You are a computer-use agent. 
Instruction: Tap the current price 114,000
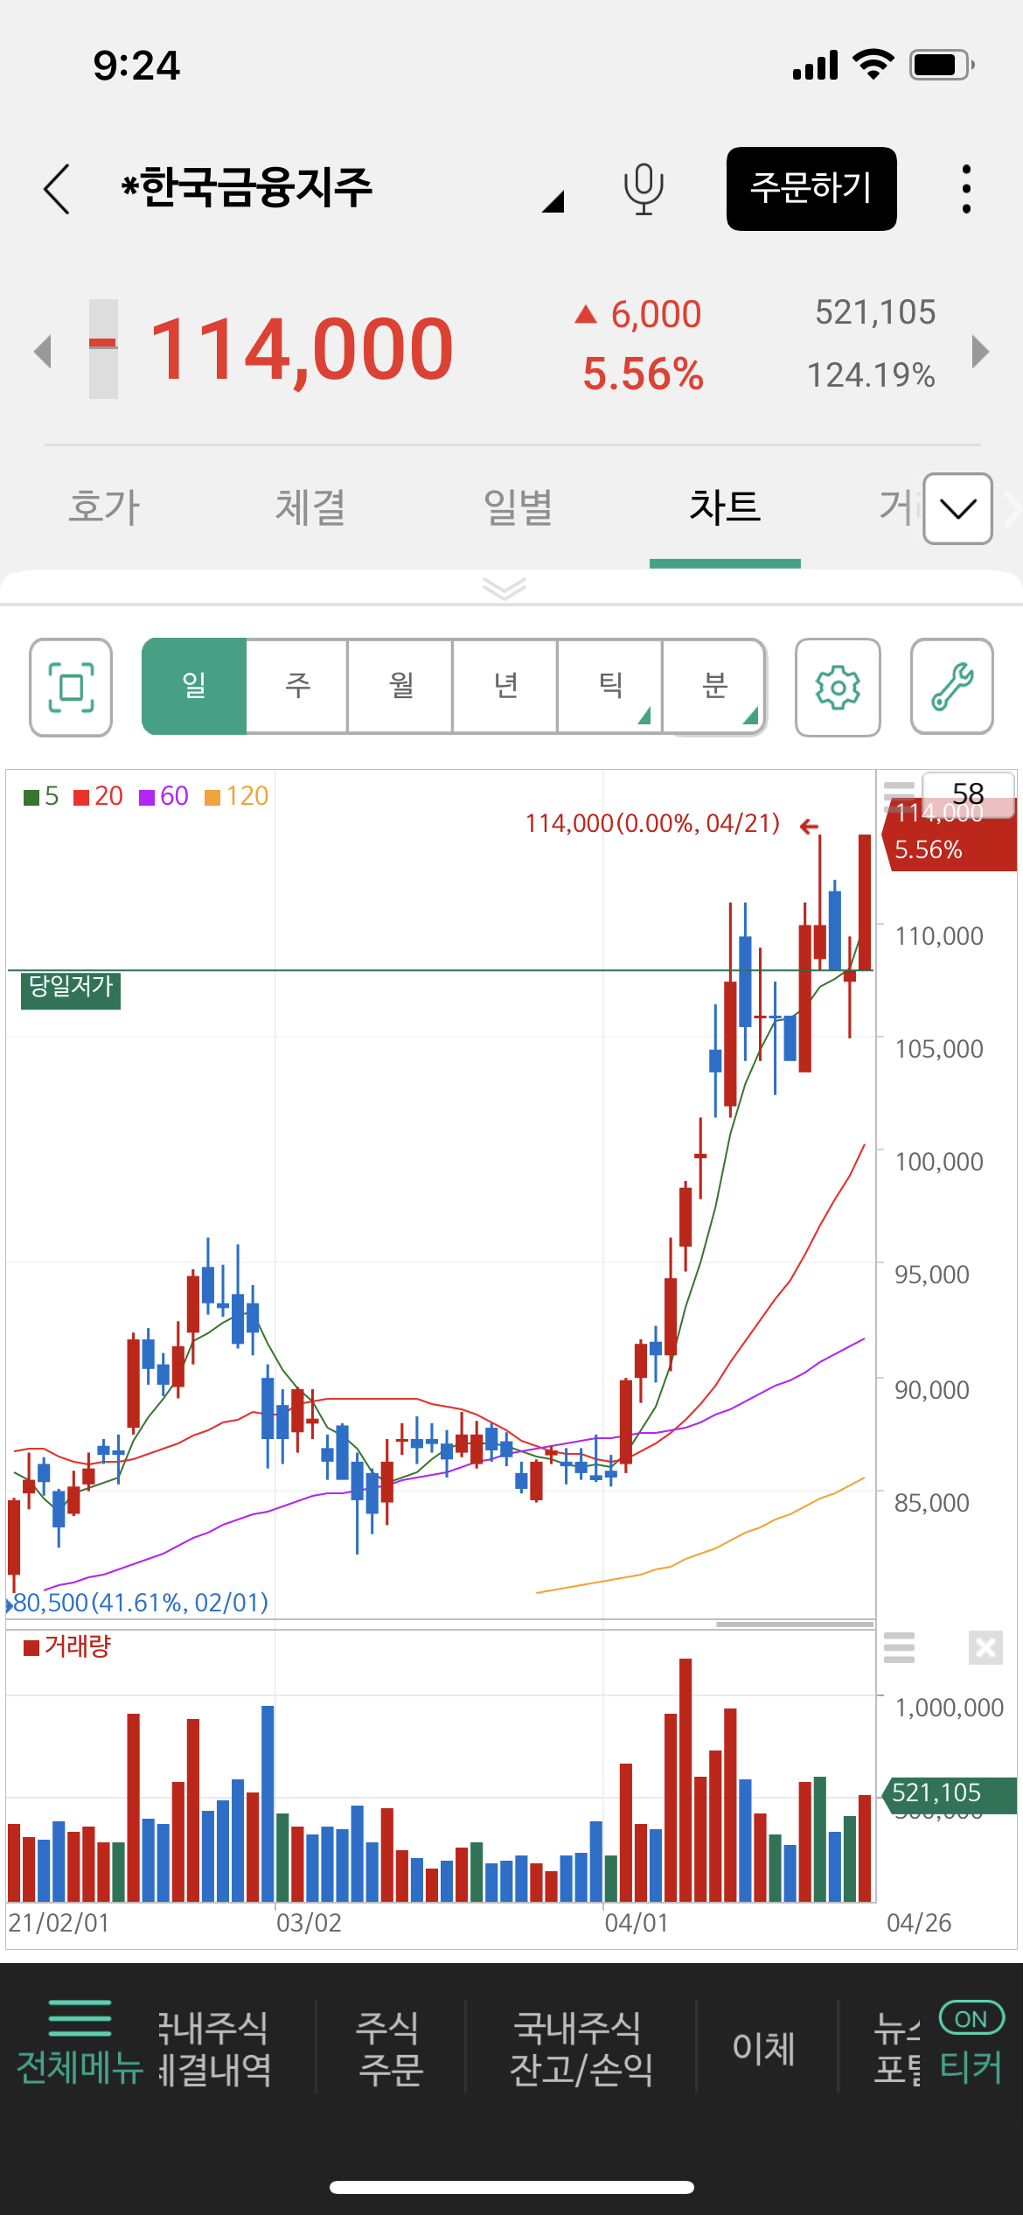[302, 349]
